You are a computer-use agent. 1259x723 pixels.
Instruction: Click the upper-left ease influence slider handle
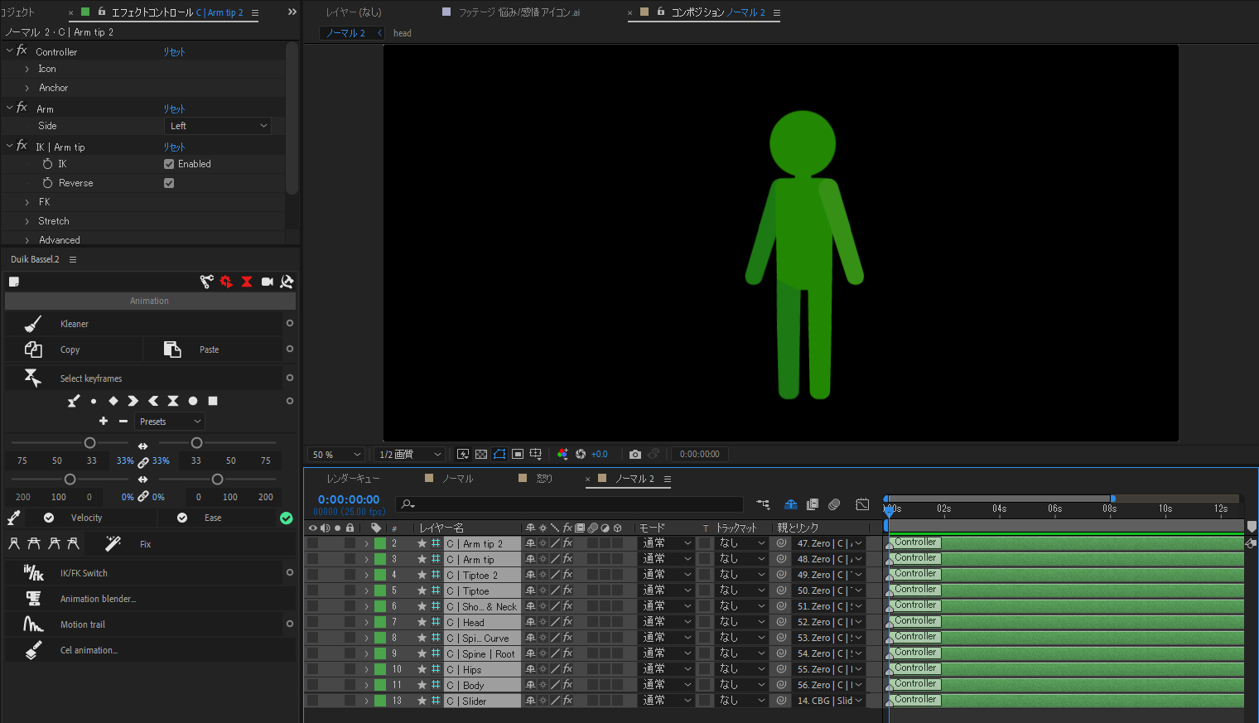coord(89,443)
